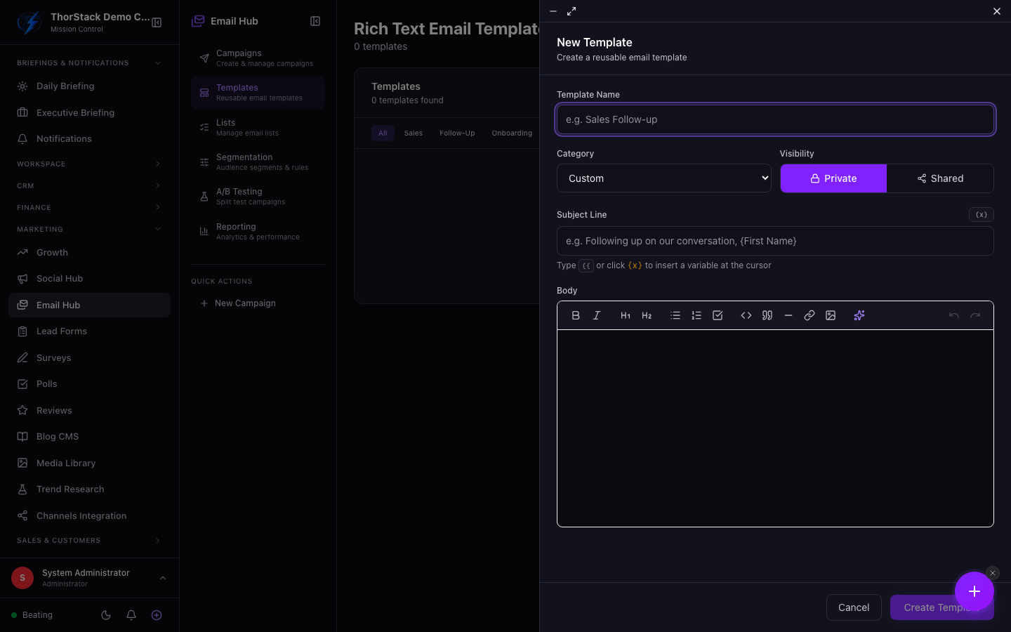
Task: Collapse the Email Hub panel
Action: click(x=315, y=21)
